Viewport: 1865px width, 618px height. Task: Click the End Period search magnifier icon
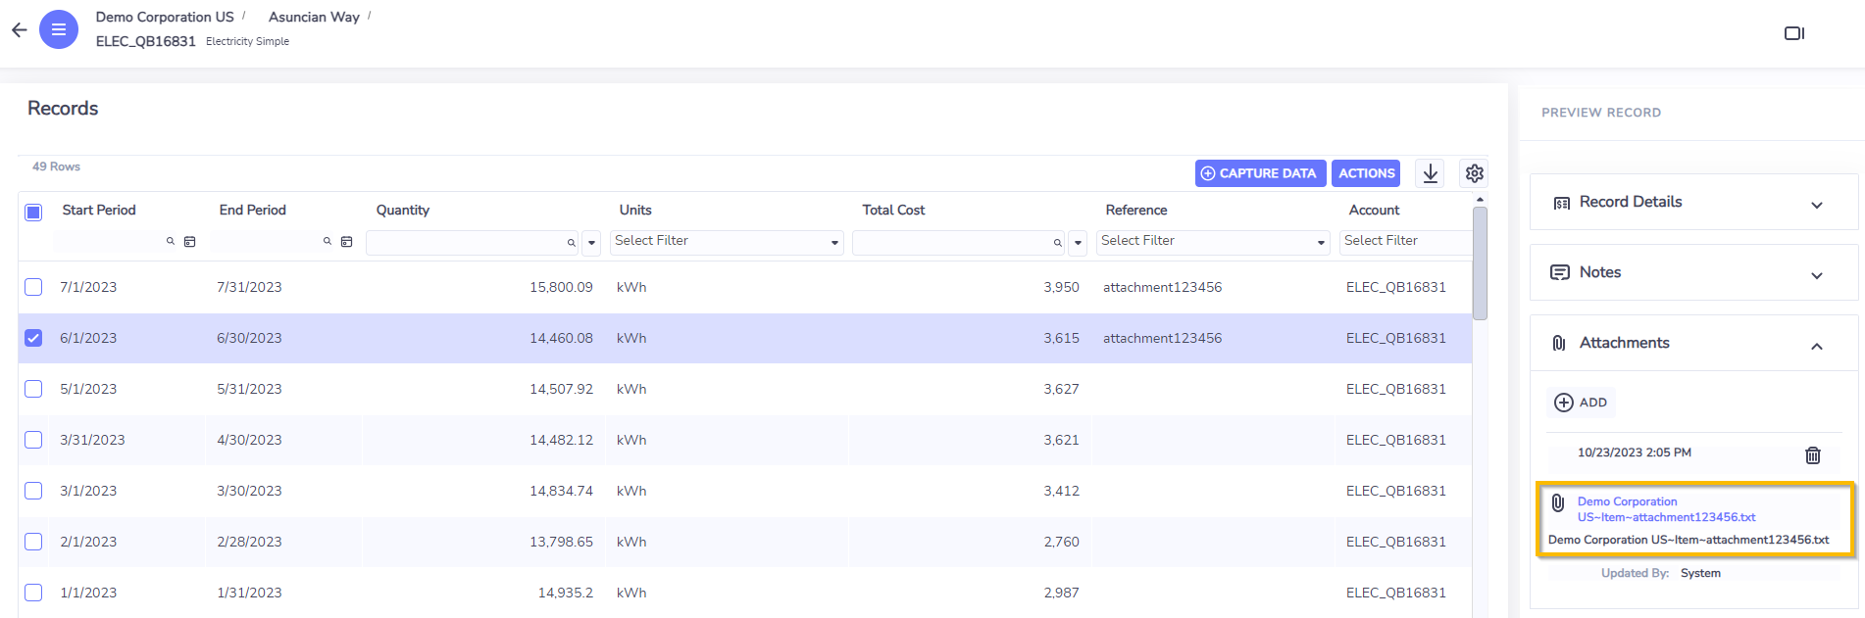point(328,241)
